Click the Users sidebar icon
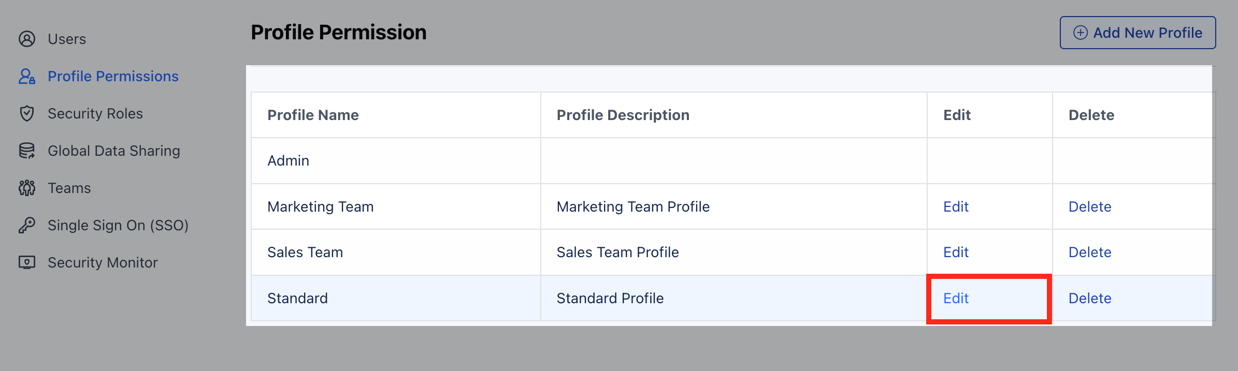 27,39
